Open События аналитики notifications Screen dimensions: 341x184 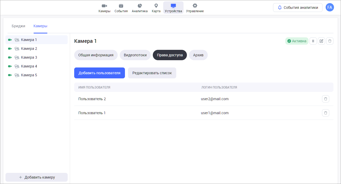tap(298, 8)
